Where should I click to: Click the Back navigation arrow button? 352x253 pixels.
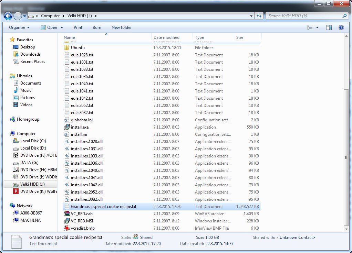(8, 16)
